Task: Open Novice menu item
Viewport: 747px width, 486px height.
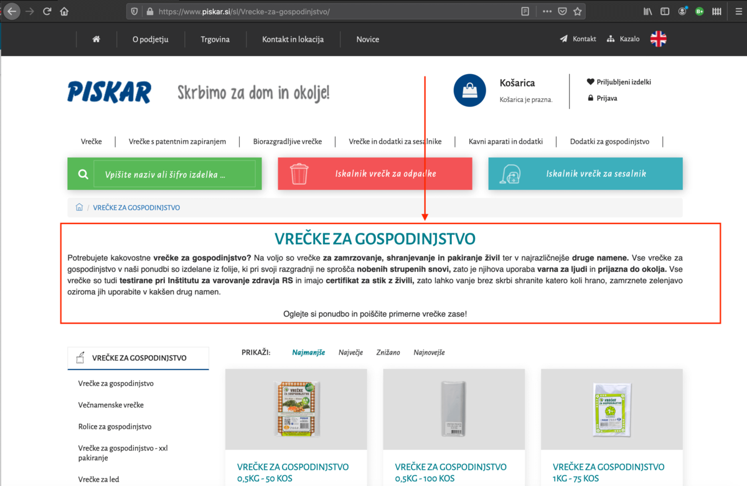Action: tap(367, 39)
